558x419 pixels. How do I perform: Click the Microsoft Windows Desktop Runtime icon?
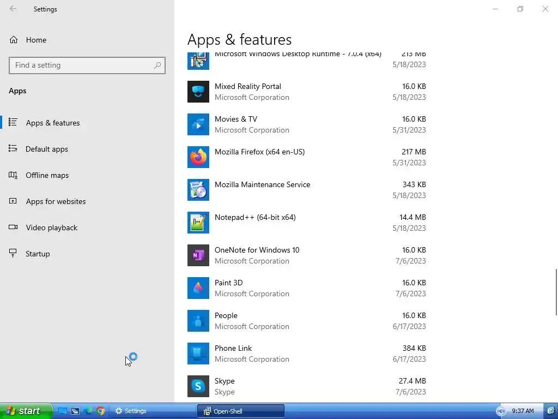(x=198, y=61)
